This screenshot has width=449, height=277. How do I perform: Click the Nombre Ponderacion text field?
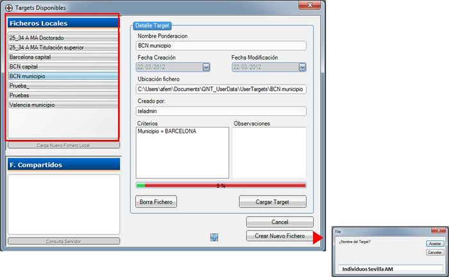tap(221, 46)
